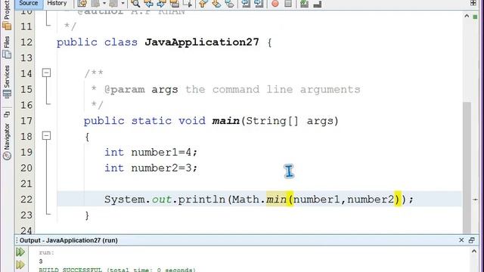The width and height of the screenshot is (484, 272).
Task: Click the Forward navigation icon in editor toolbar
Action: coord(114,3)
